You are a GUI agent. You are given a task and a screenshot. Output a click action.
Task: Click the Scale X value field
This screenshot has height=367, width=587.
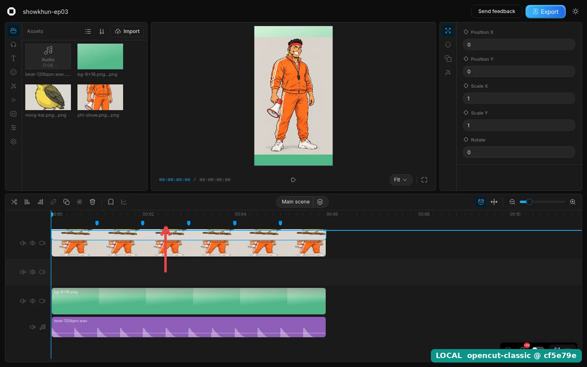point(519,98)
